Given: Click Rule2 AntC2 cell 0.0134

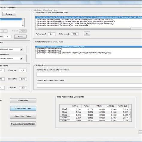Looking at the screenshot, I should (87, 112).
